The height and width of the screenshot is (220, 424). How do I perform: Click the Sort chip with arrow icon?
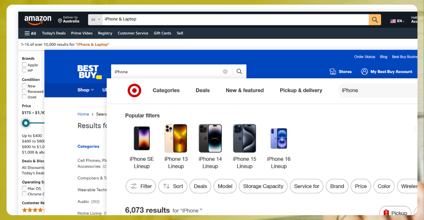[x=172, y=186]
